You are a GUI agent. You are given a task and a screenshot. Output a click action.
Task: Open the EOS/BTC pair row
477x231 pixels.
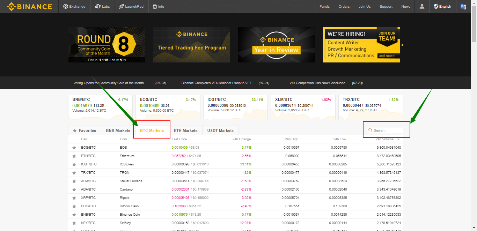click(x=235, y=148)
